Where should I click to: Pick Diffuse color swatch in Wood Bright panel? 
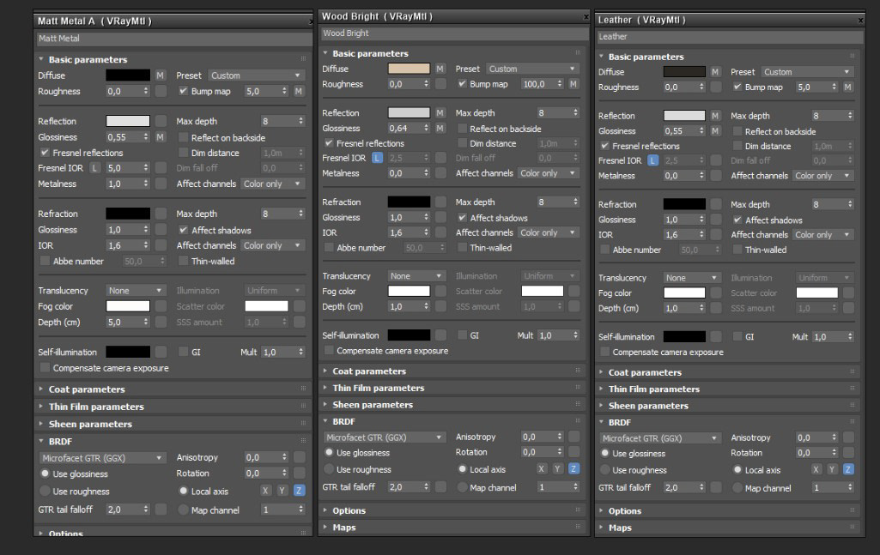(409, 69)
